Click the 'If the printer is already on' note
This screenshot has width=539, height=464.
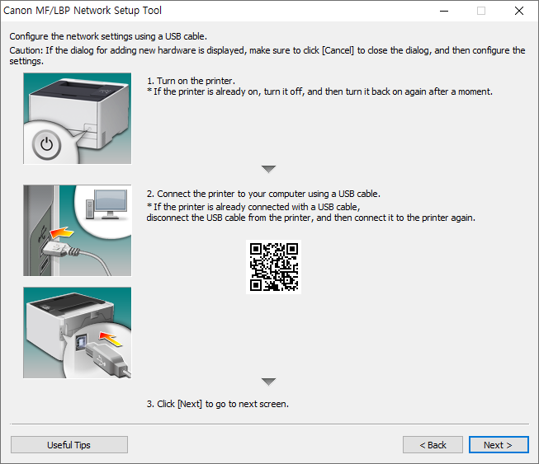point(319,91)
